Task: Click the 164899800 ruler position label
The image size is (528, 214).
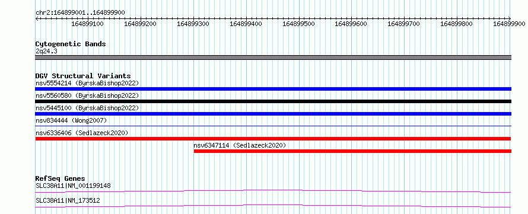Action: [457, 24]
